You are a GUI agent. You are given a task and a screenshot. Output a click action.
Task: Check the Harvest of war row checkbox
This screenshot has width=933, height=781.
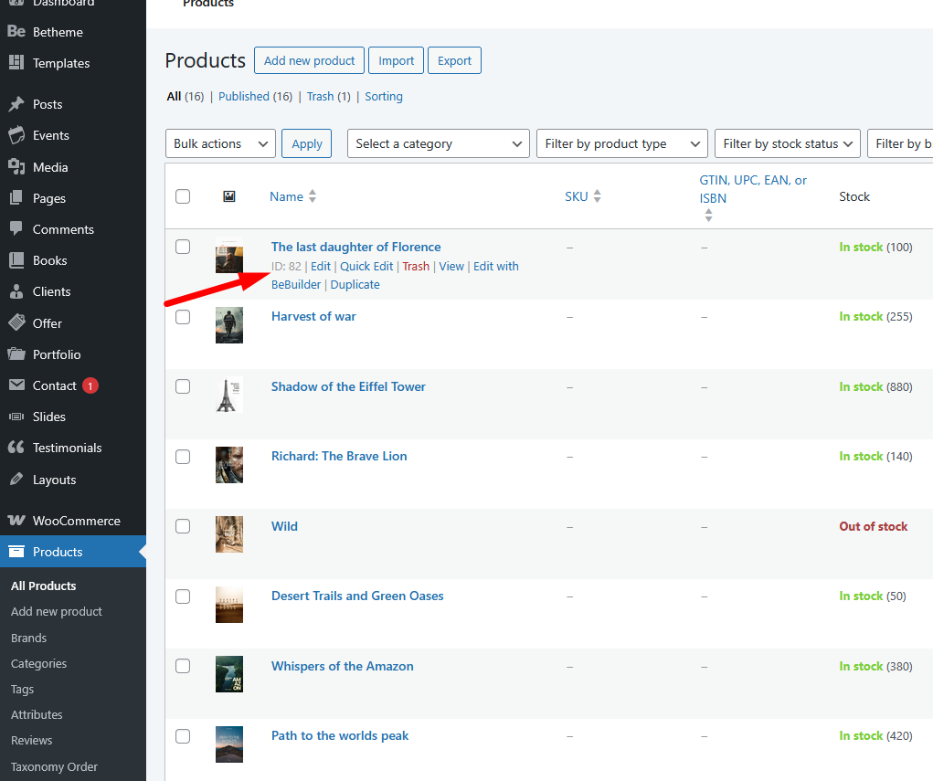pyautogui.click(x=183, y=317)
